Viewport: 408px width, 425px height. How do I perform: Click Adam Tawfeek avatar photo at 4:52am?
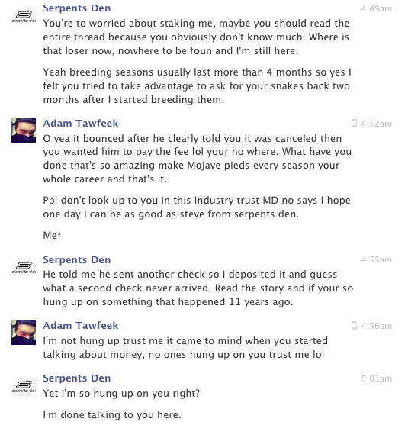point(24,130)
